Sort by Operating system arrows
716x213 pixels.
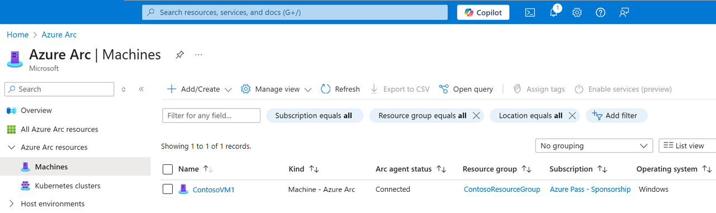click(x=706, y=169)
